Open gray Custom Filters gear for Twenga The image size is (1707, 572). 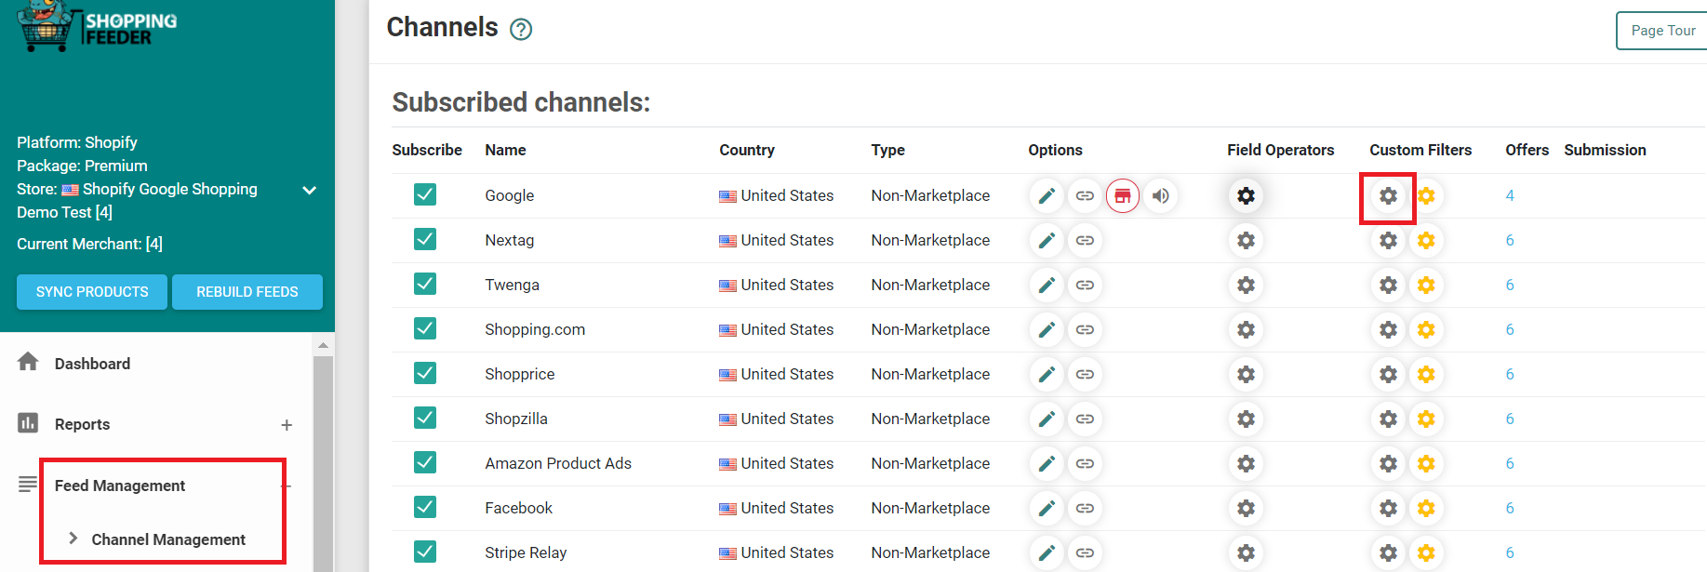[1388, 285]
